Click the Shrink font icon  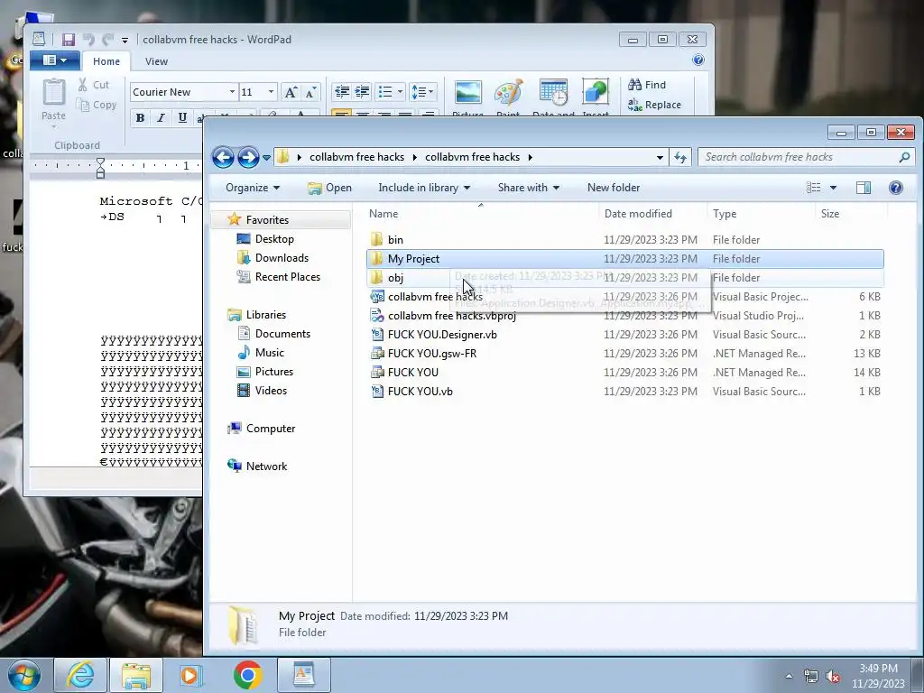click(310, 92)
